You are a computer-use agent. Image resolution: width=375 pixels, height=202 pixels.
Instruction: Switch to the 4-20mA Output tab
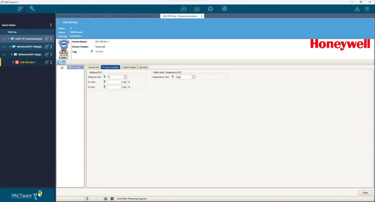[129, 67]
